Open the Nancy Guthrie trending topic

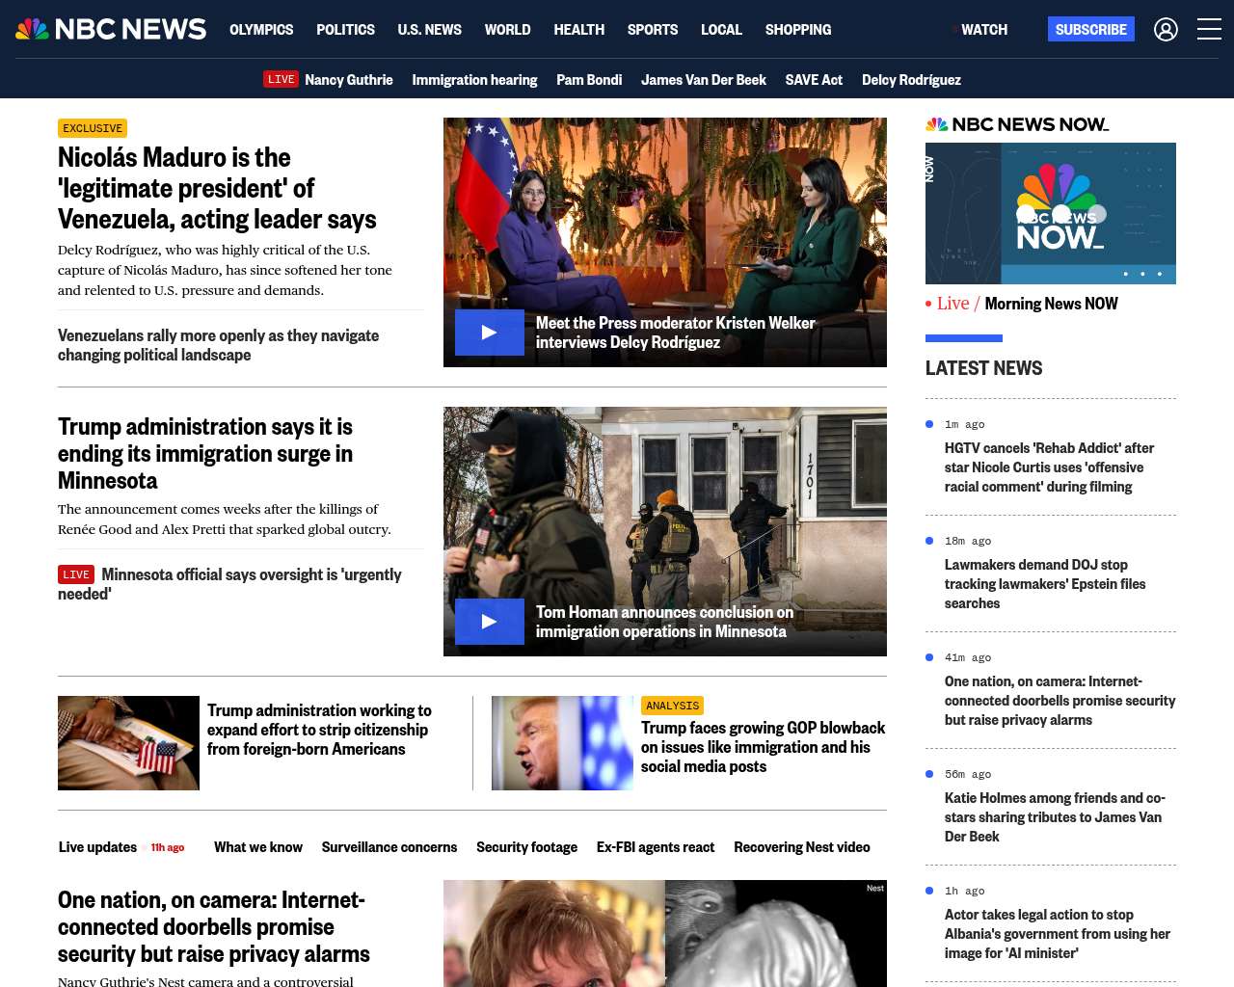pos(349,80)
